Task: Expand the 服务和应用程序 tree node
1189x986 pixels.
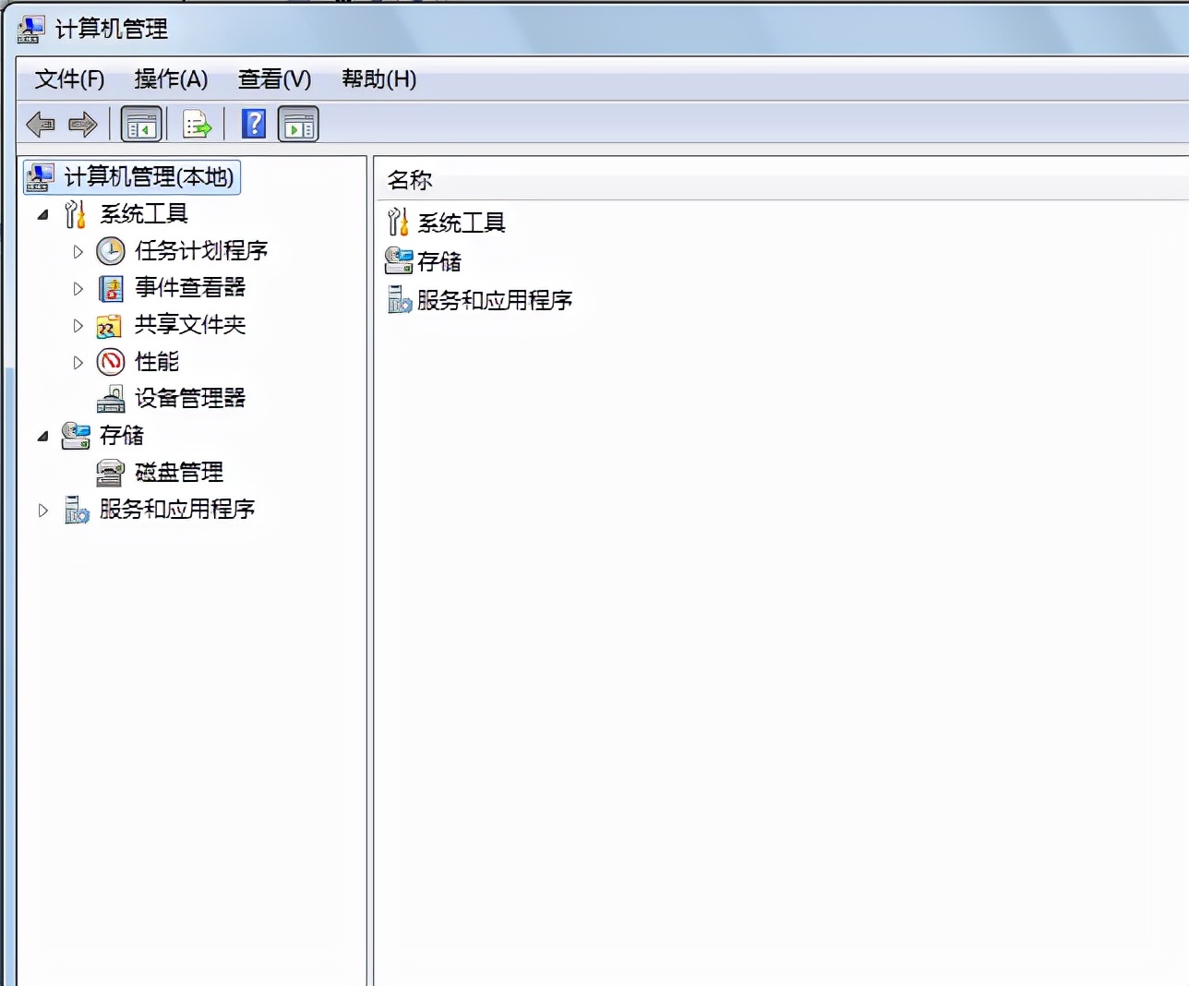Action: coord(42,510)
